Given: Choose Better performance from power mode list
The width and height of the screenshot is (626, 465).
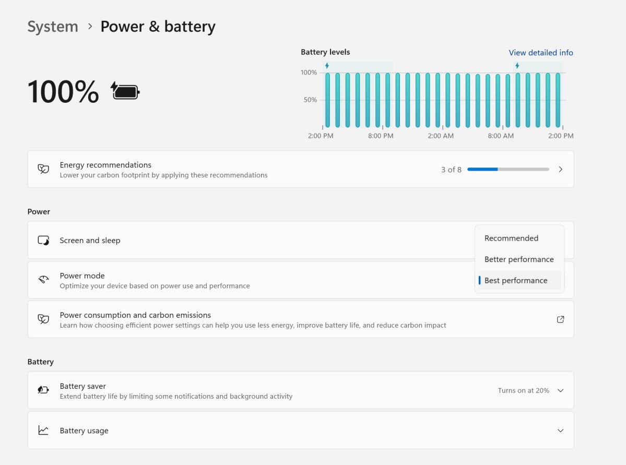Looking at the screenshot, I should [x=518, y=259].
